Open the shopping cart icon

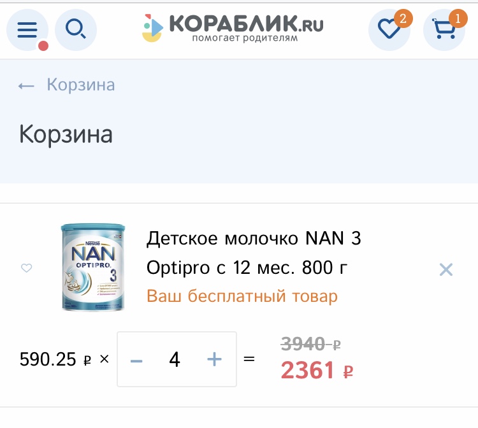pos(444,30)
